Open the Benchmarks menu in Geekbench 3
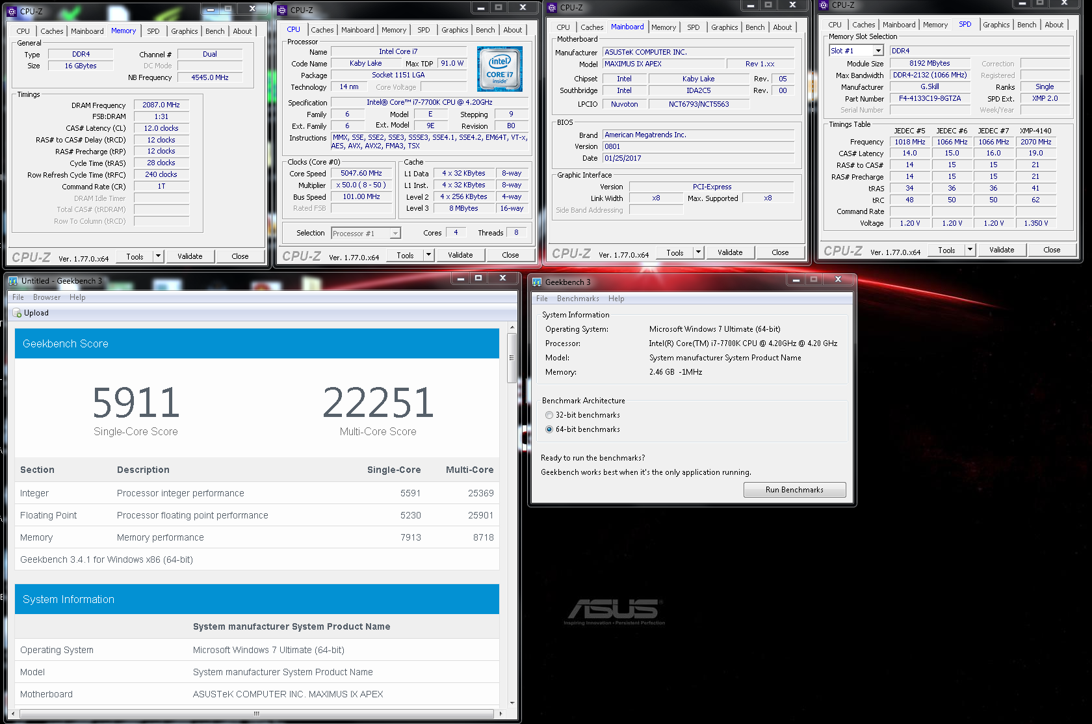1092x724 pixels. tap(578, 299)
